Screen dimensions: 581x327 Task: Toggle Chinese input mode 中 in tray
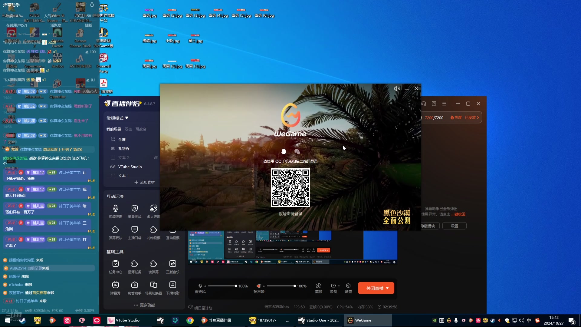click(x=529, y=320)
